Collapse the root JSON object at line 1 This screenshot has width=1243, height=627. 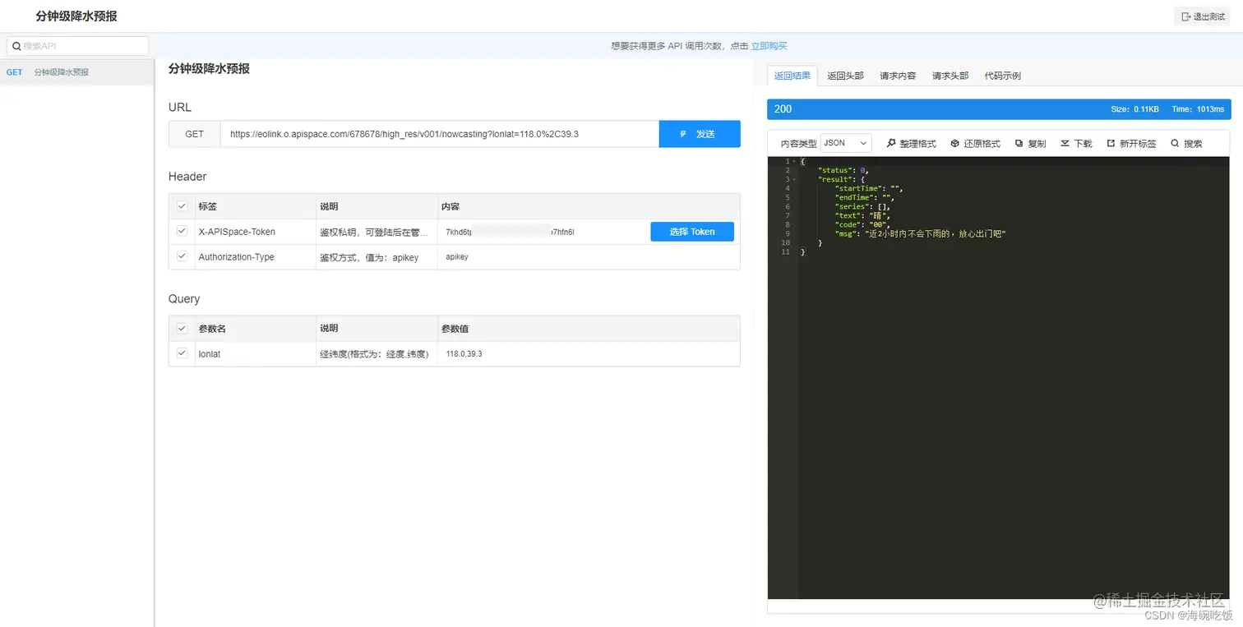click(792, 161)
